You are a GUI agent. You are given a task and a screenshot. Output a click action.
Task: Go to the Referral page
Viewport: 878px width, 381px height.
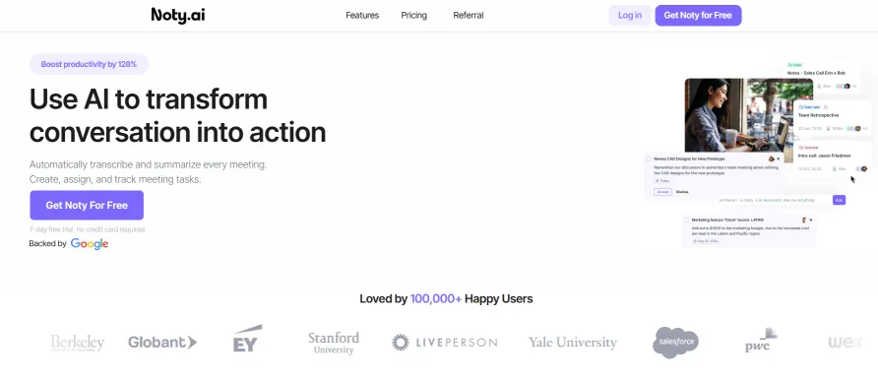click(469, 16)
